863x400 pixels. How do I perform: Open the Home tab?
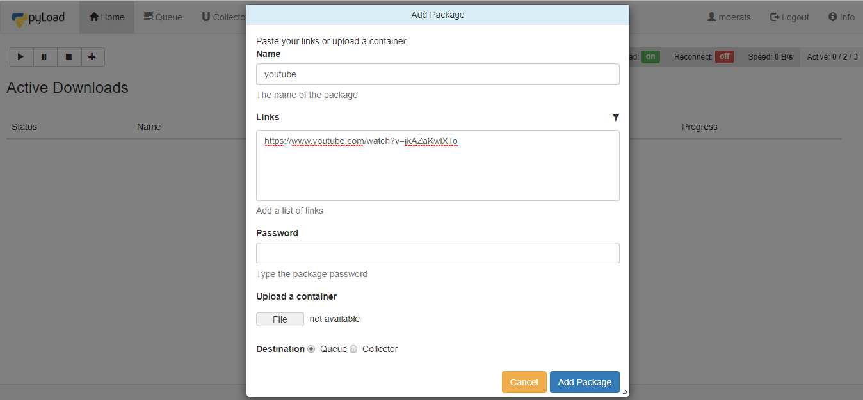107,17
